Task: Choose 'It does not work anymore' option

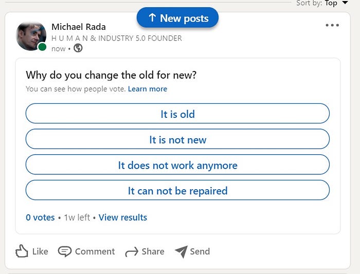Action: tap(177, 165)
